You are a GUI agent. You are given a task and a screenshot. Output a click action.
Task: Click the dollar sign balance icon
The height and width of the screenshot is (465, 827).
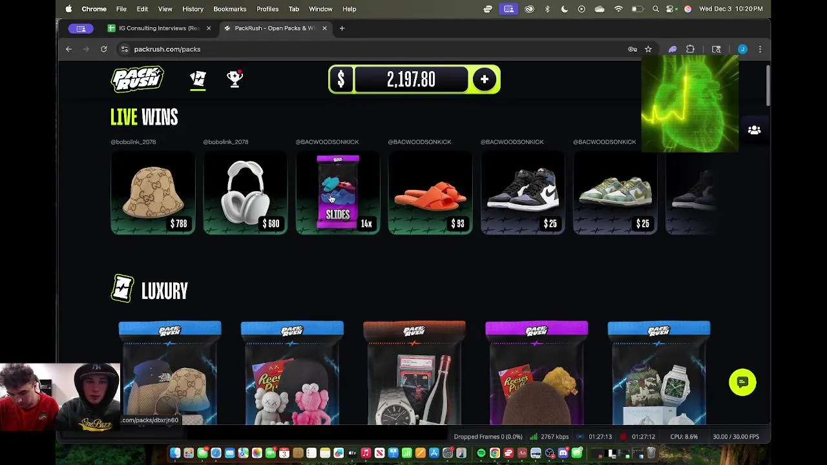tap(341, 79)
